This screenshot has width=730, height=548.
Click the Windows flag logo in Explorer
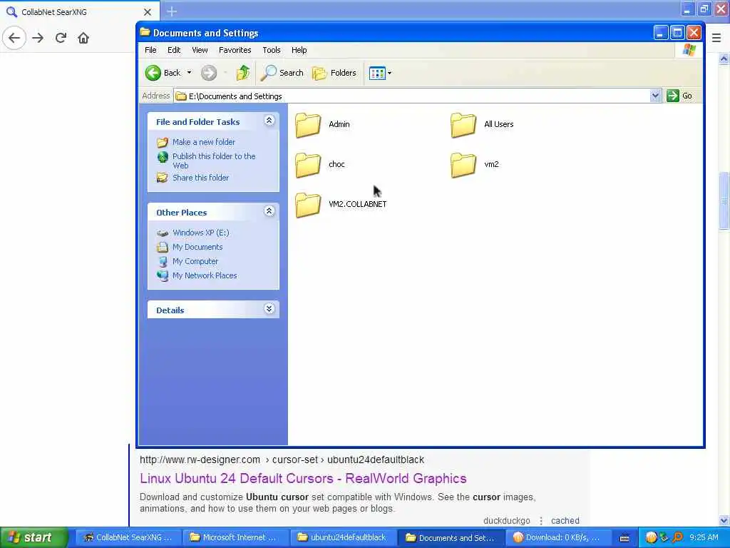point(689,50)
